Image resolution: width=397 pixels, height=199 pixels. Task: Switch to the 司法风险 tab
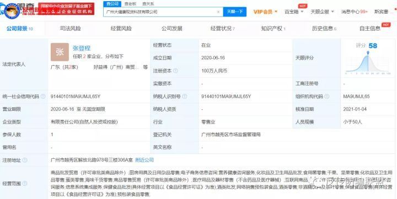pos(70,29)
